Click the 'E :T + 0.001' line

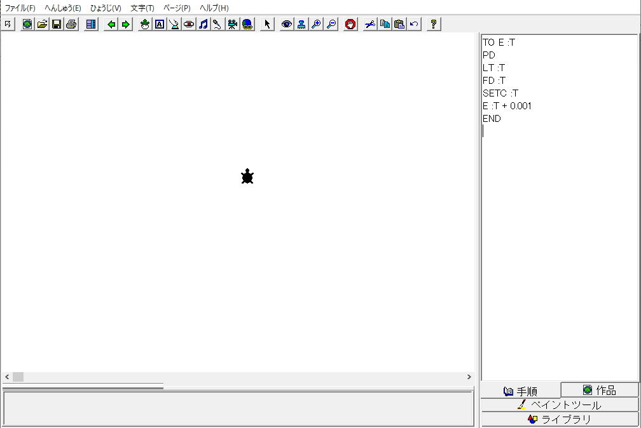click(x=507, y=106)
